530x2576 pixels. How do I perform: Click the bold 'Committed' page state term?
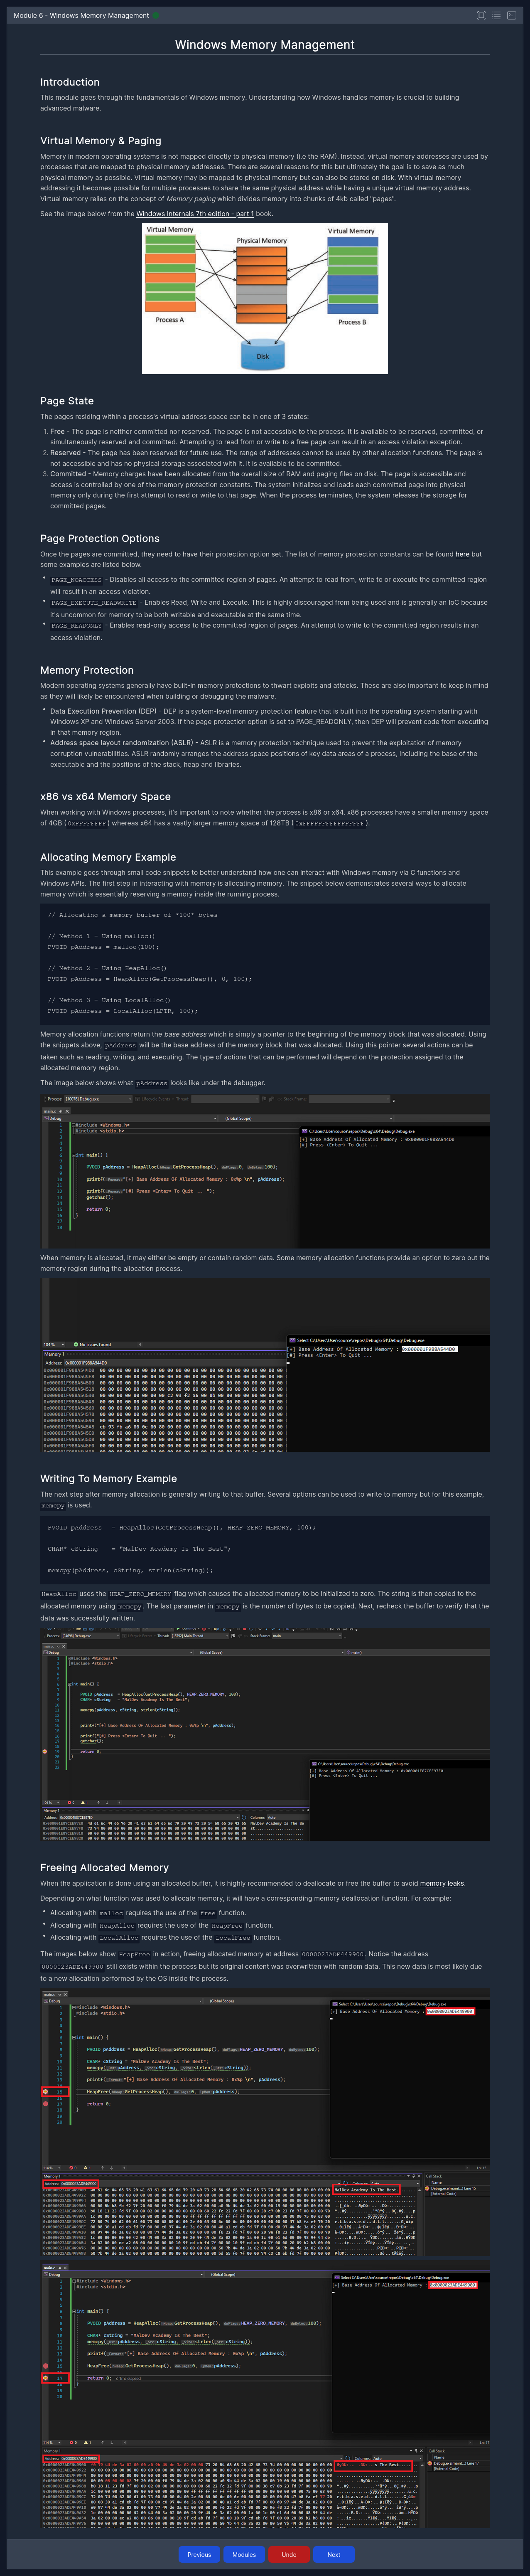69,474
